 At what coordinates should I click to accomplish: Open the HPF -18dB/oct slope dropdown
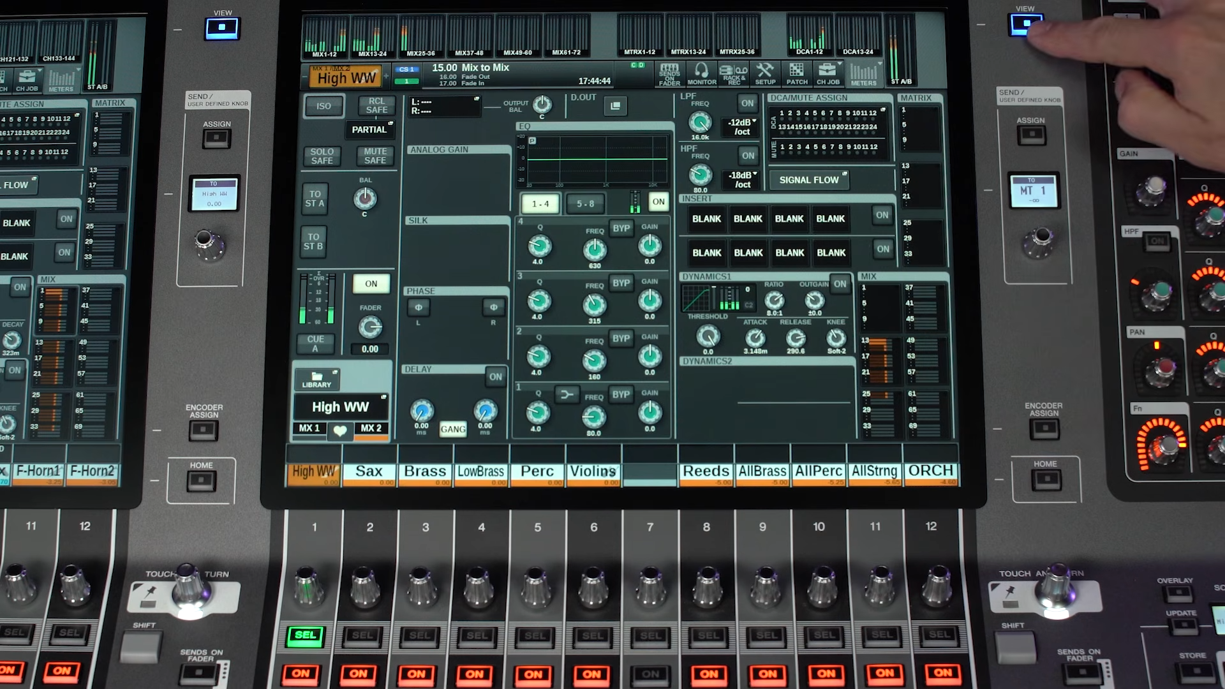tap(742, 179)
